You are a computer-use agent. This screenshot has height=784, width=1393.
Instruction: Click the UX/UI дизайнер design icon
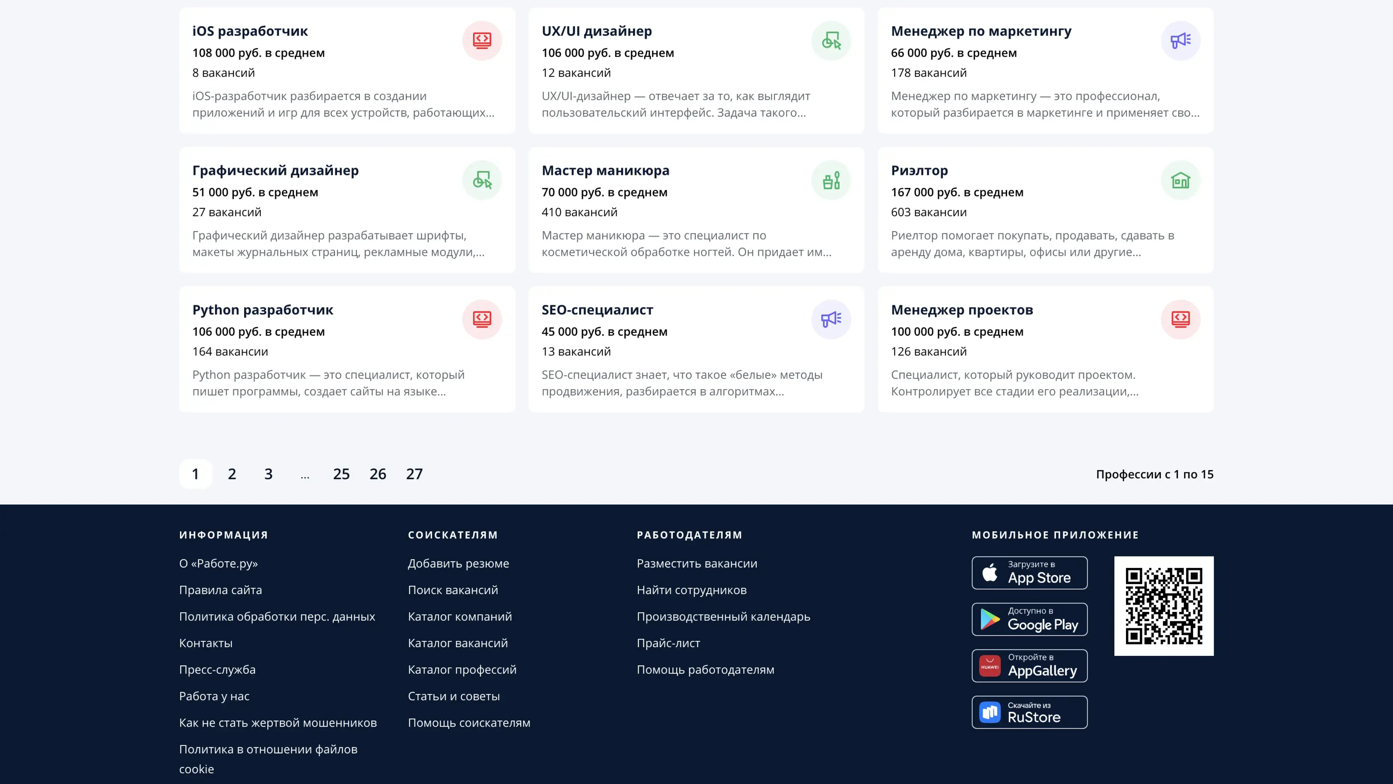point(831,41)
